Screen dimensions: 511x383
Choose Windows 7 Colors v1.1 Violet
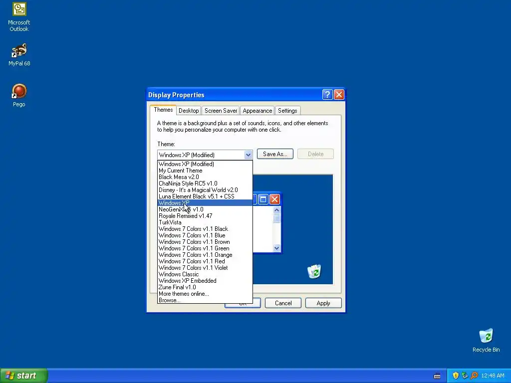point(205,268)
